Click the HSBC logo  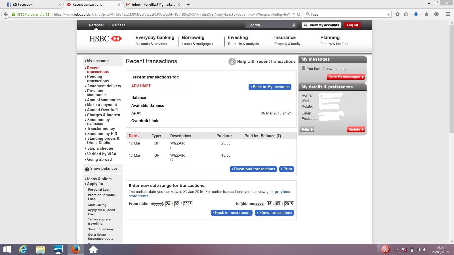106,39
